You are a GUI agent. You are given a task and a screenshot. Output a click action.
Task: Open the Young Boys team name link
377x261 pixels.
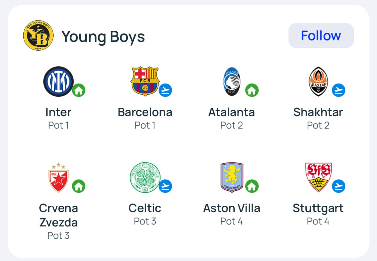pos(103,36)
